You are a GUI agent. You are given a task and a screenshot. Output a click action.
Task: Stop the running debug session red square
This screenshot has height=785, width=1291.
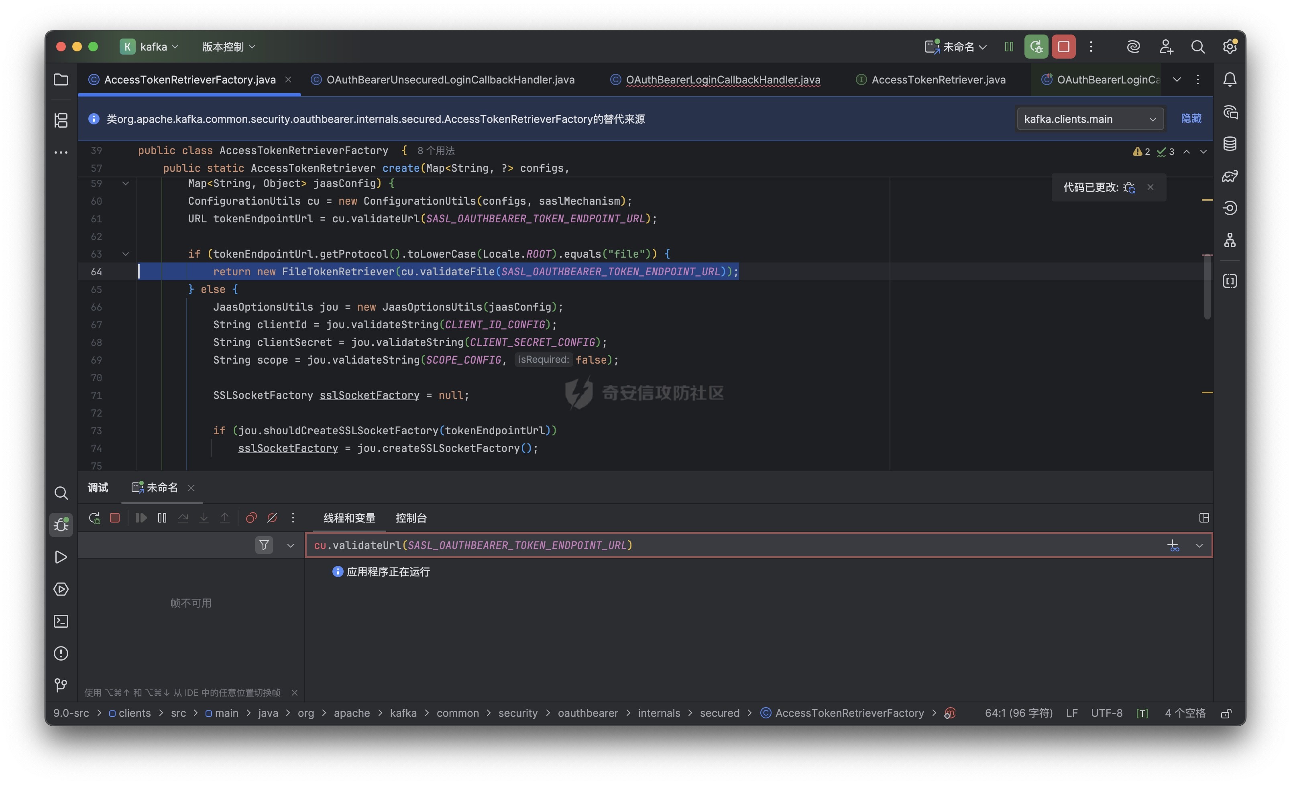1064,47
